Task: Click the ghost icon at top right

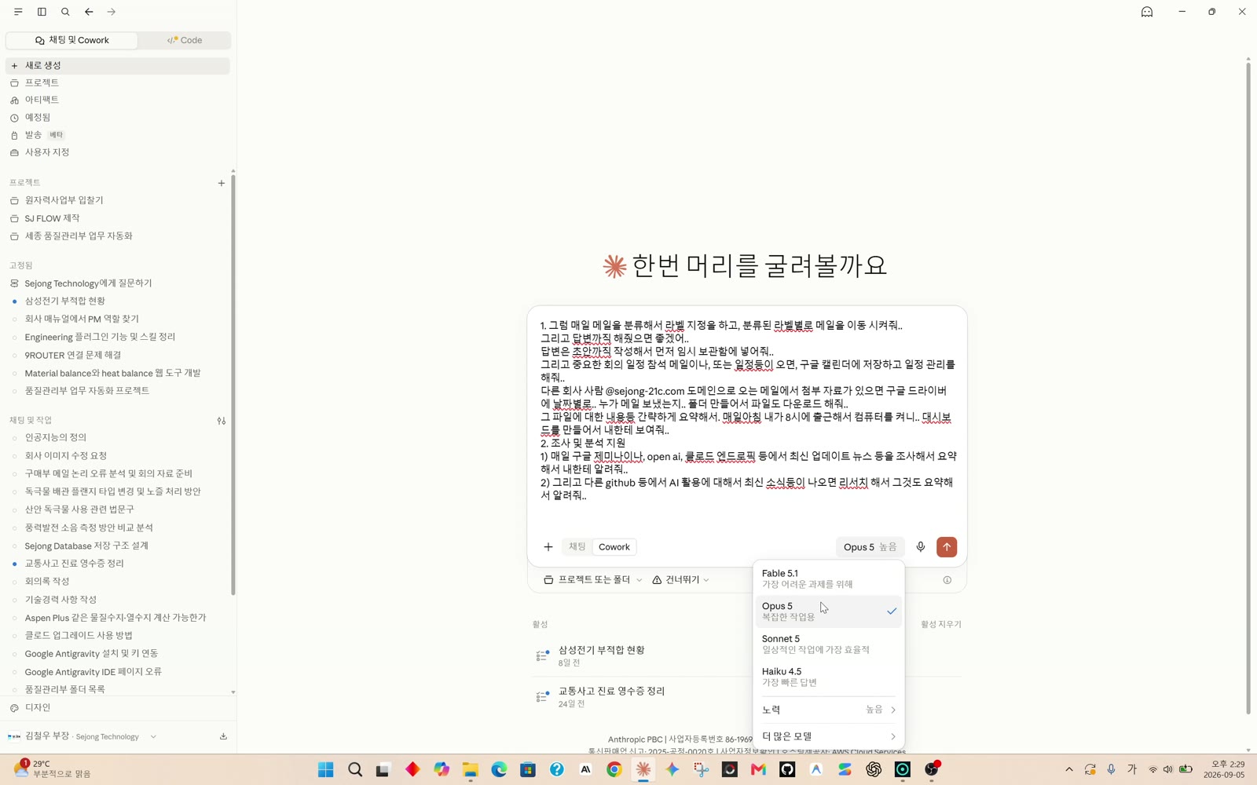Action: [x=1147, y=12]
